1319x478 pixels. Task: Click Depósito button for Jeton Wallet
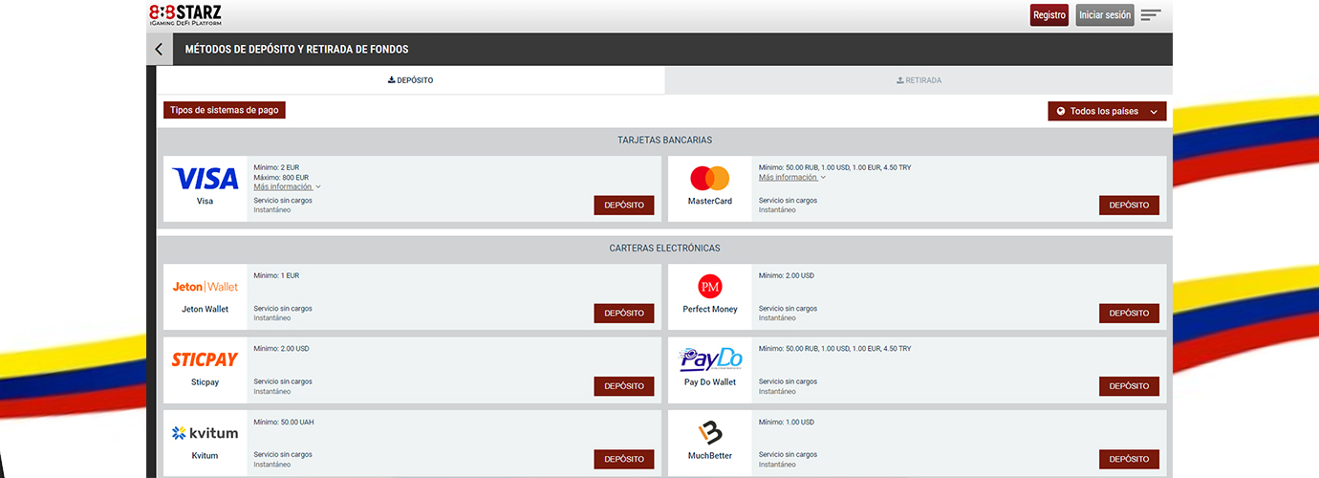coord(624,313)
